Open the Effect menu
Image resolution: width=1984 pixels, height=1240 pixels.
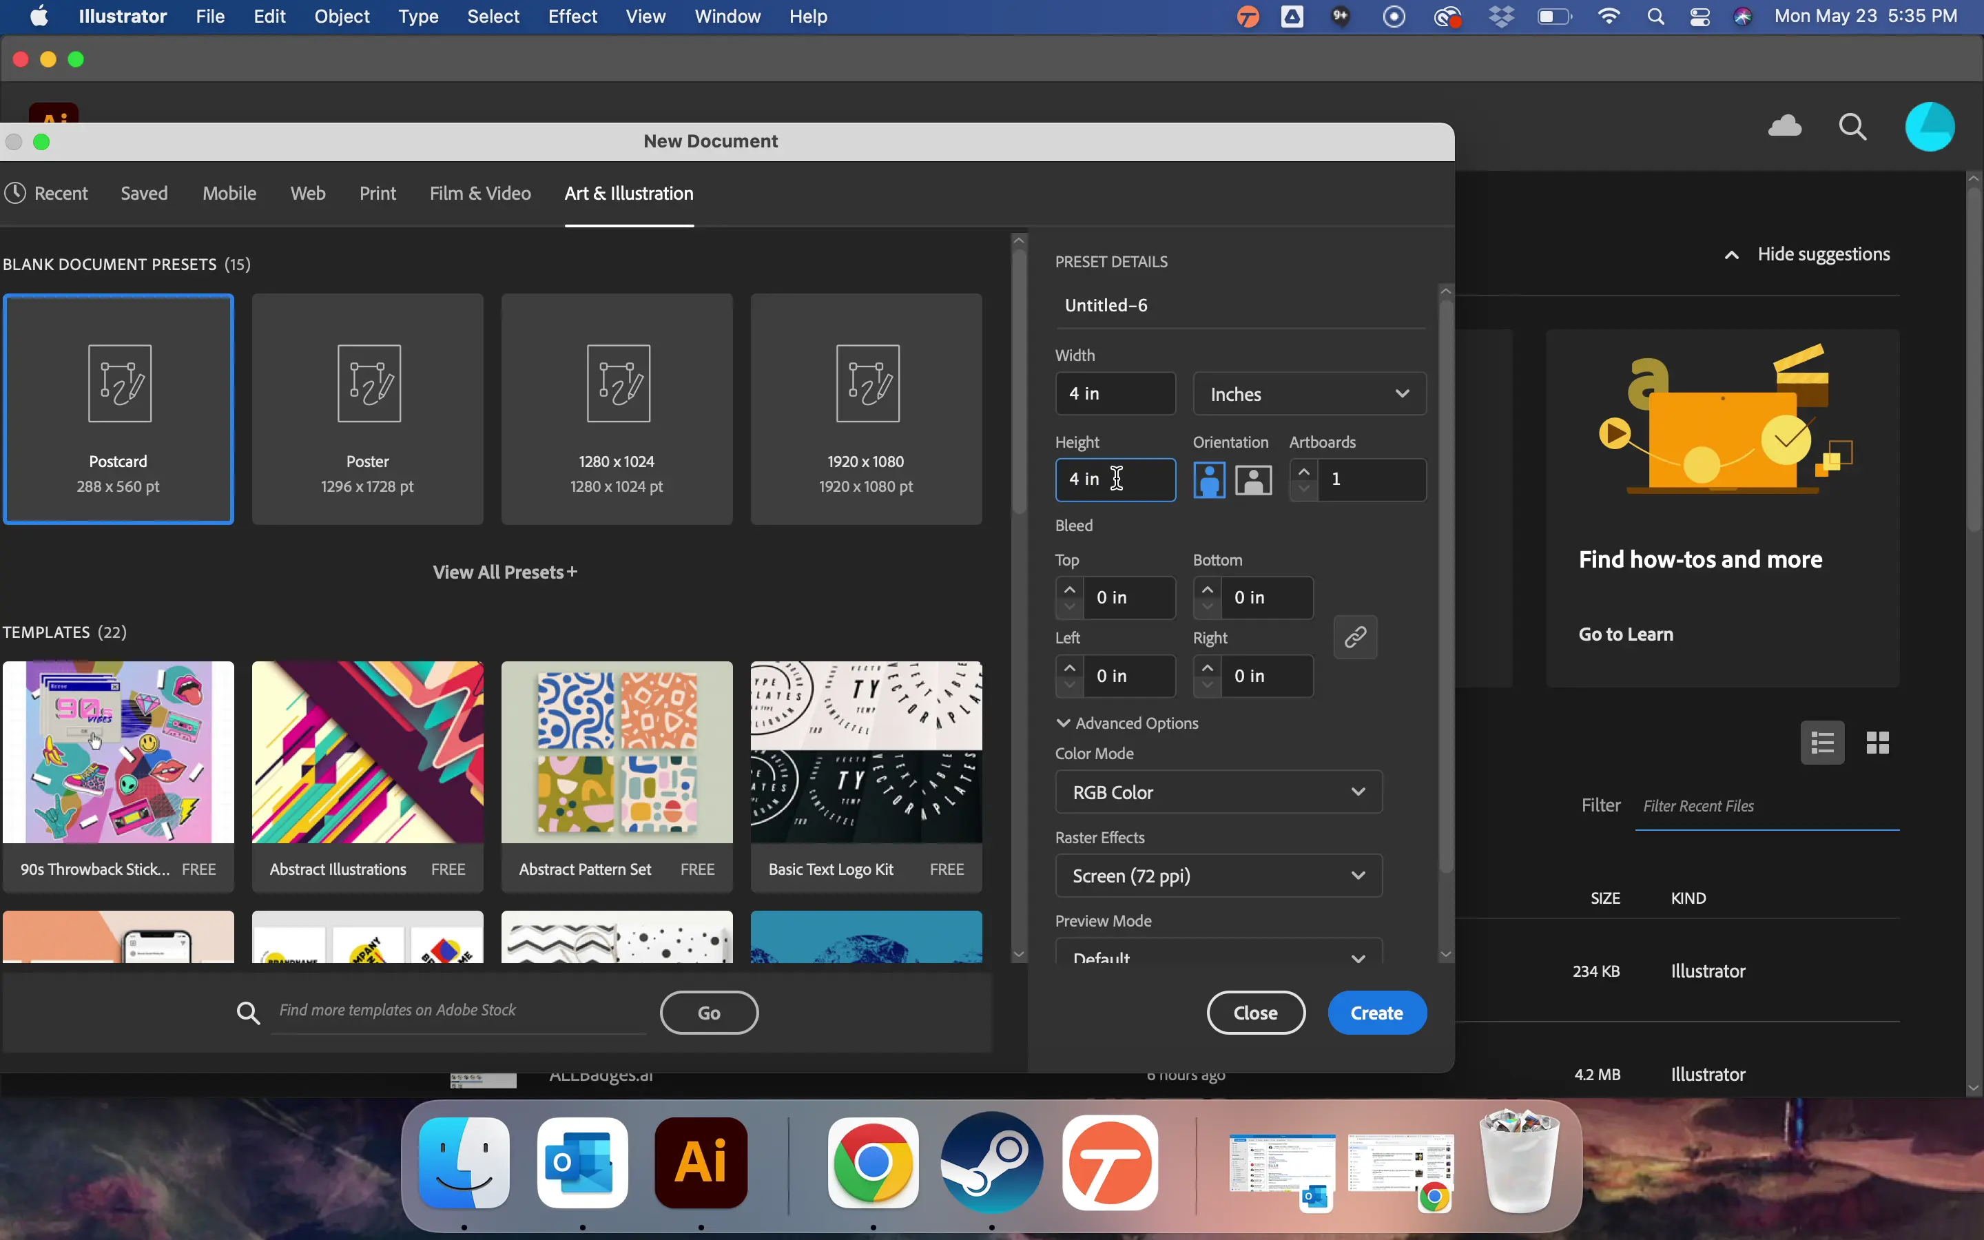point(572,17)
